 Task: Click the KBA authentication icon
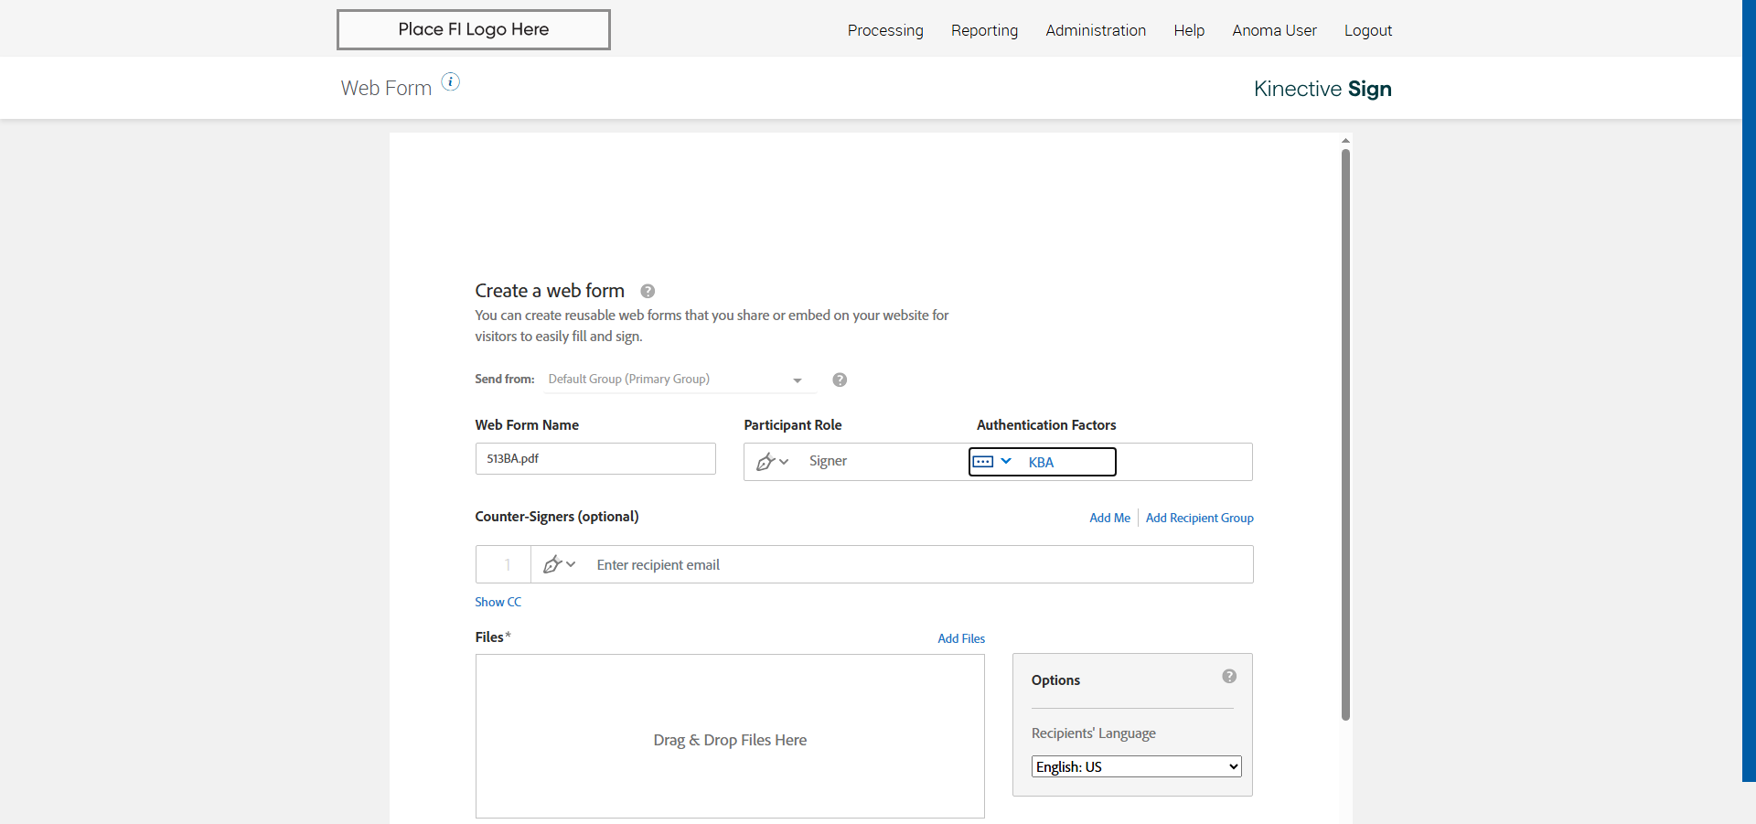coord(983,462)
